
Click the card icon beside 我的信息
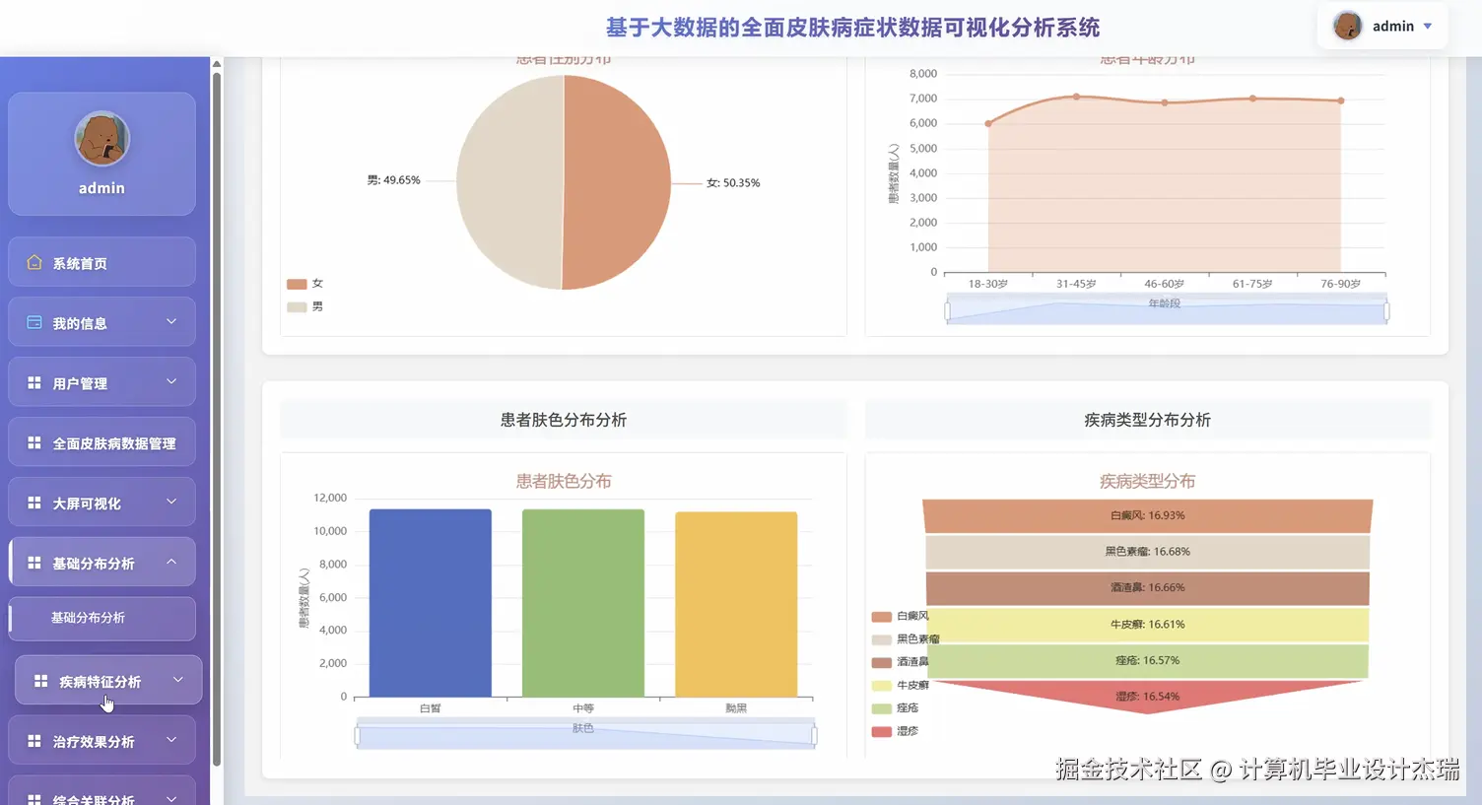click(x=34, y=322)
